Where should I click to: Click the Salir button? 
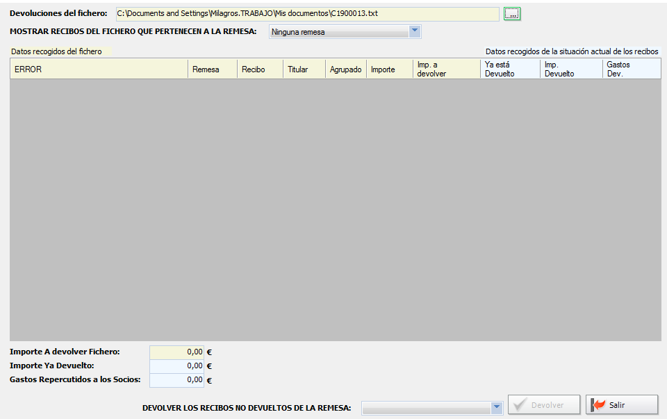(x=621, y=404)
